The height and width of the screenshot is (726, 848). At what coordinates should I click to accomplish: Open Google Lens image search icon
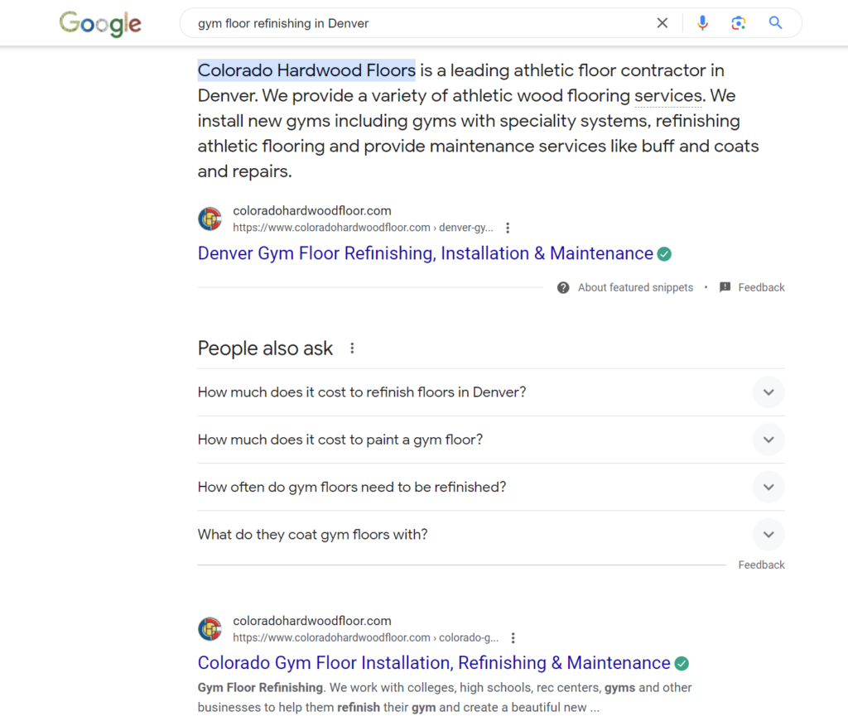[x=738, y=22]
